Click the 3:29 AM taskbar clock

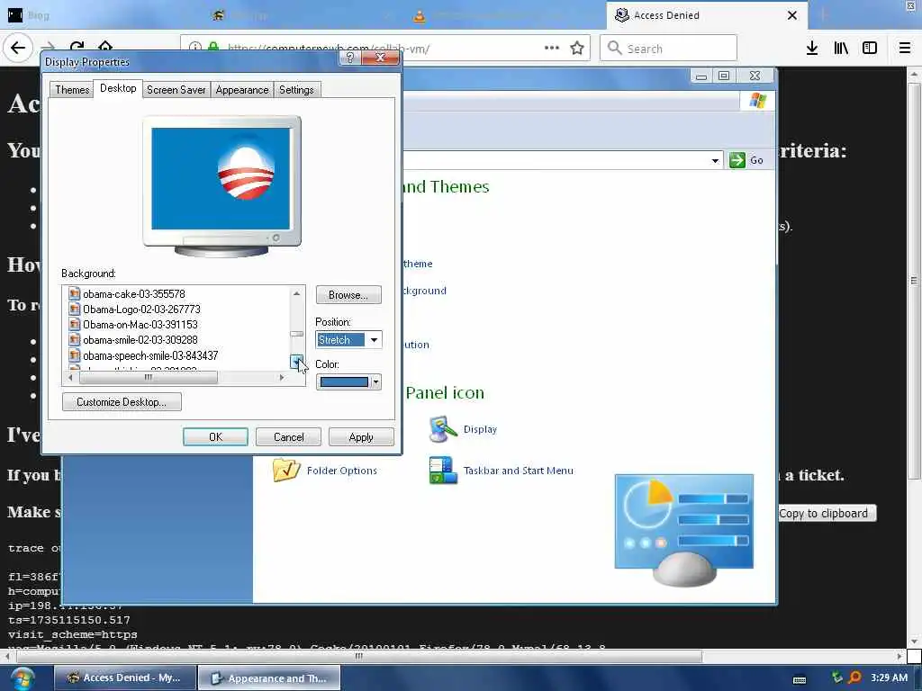coord(889,678)
